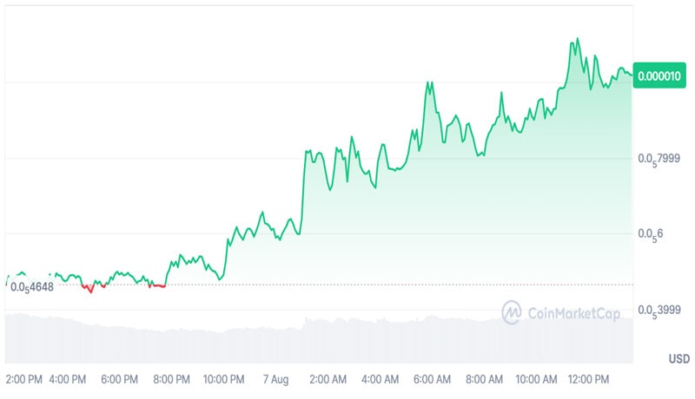Image resolution: width=695 pixels, height=399 pixels.
Task: Click the 0.0₅6 price axis label
Action: click(x=651, y=234)
